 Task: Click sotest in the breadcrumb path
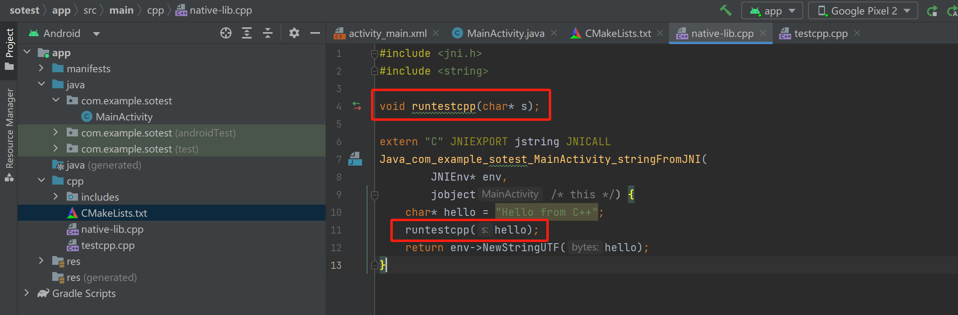click(x=24, y=10)
